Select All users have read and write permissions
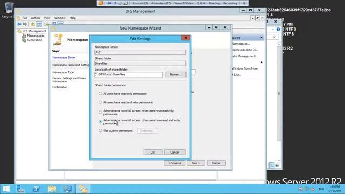Screen dimensions: 345x194 [100, 102]
